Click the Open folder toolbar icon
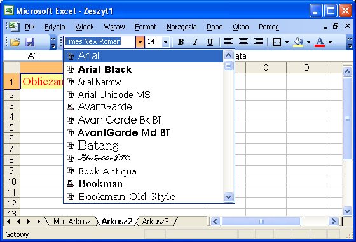 pyautogui.click(x=15, y=42)
